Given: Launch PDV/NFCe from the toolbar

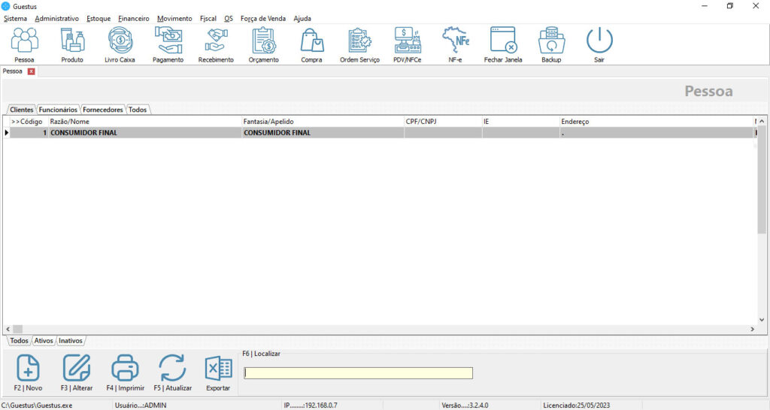Looking at the screenshot, I should pyautogui.click(x=407, y=44).
